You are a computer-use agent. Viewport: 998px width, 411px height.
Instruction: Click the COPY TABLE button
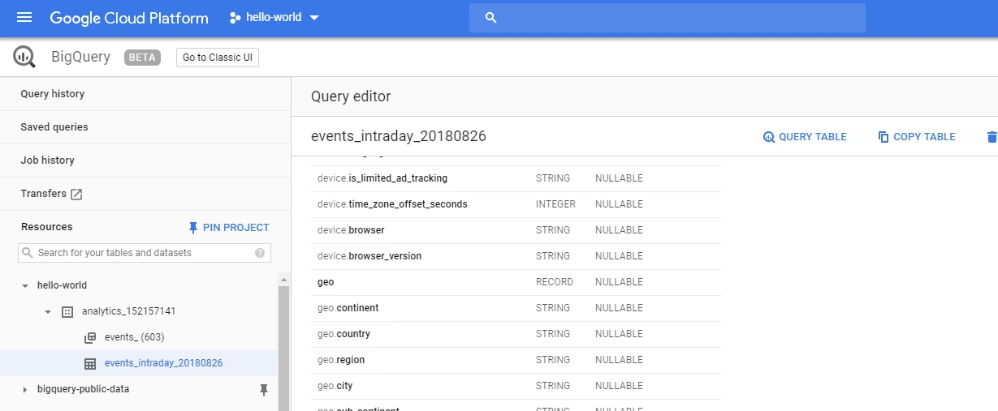tap(917, 137)
